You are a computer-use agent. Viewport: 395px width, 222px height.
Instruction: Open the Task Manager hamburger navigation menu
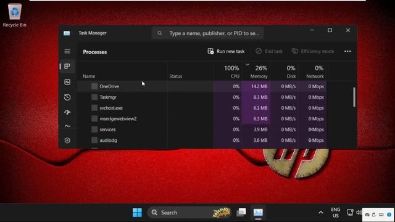[x=67, y=51]
